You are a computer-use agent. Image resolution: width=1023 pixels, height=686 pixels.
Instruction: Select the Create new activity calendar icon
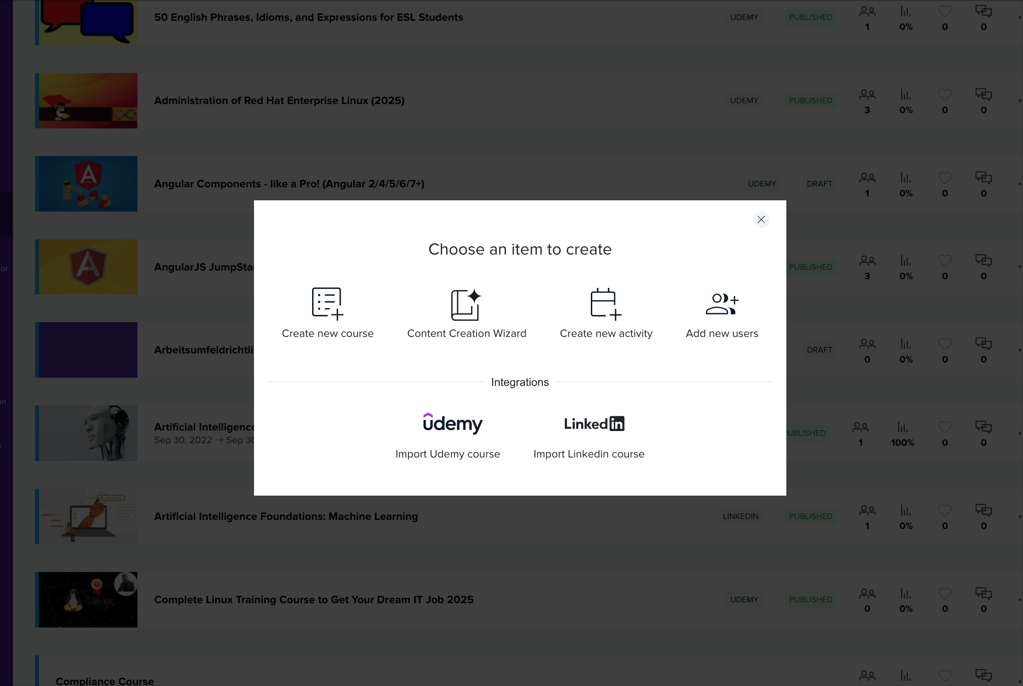[605, 303]
